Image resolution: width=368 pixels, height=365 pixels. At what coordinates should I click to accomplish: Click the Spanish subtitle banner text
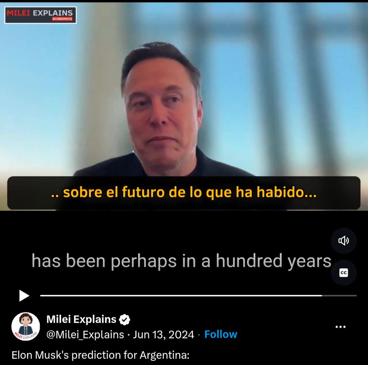(x=184, y=192)
